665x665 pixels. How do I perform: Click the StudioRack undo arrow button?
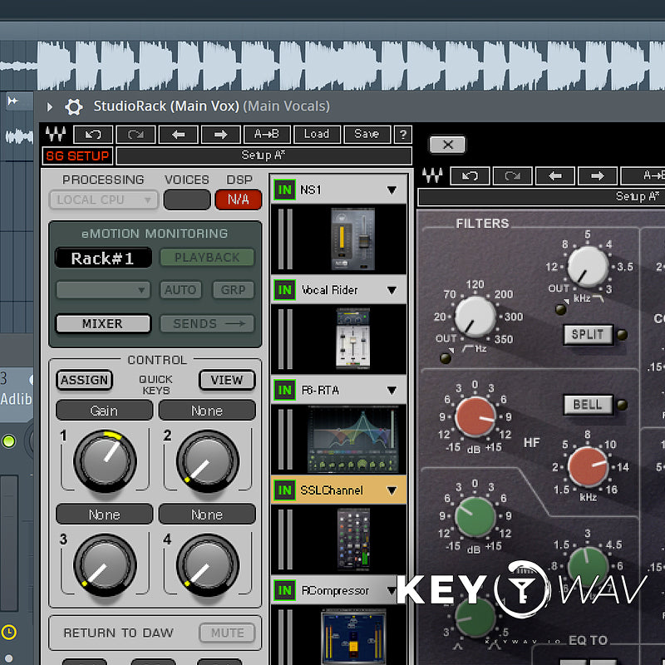tap(93, 135)
